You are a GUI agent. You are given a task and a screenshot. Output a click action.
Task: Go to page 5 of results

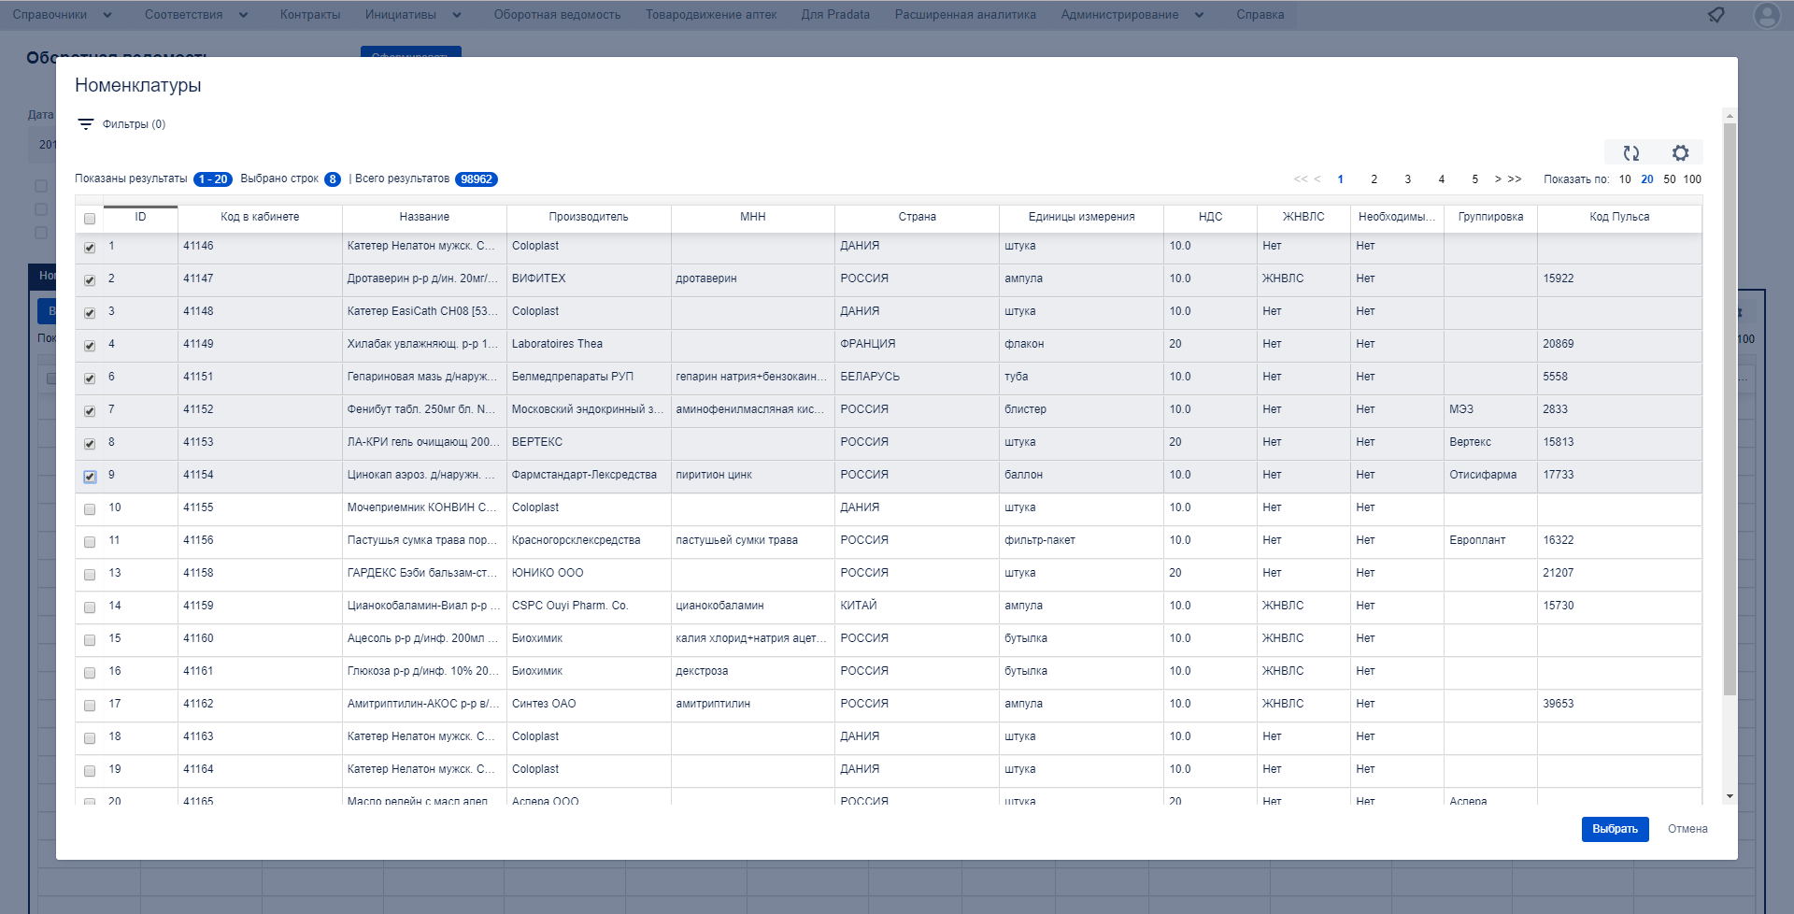point(1474,179)
